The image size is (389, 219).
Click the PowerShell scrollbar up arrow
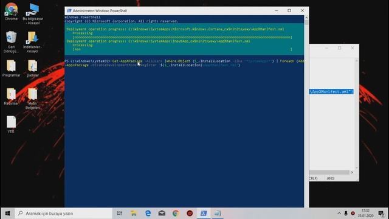(306, 18)
